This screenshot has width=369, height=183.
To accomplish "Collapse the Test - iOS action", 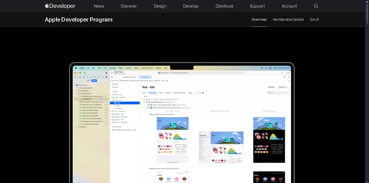I will click(x=111, y=100).
